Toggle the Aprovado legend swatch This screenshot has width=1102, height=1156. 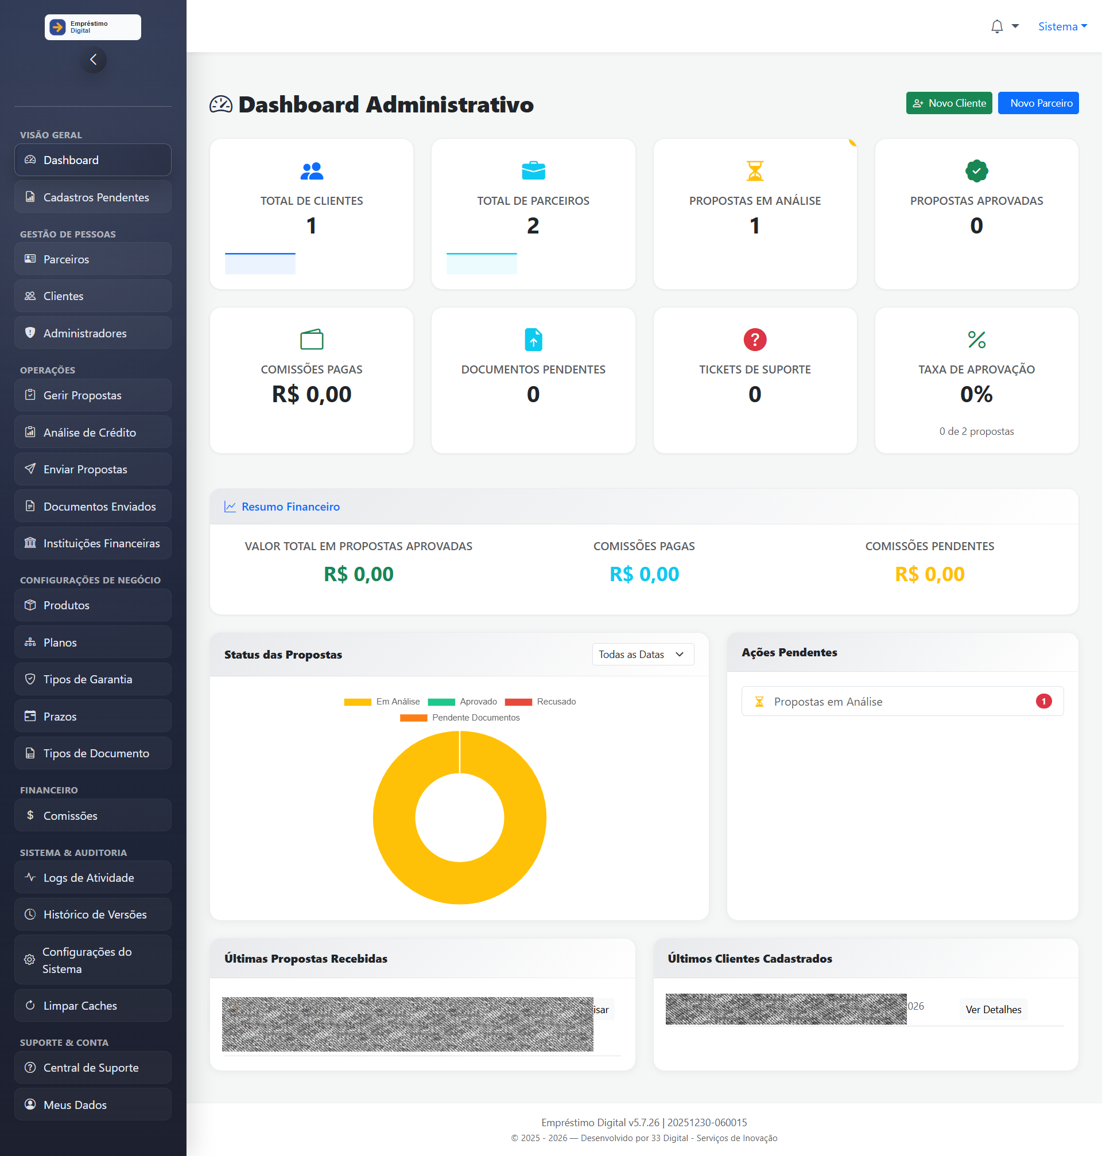[441, 702]
